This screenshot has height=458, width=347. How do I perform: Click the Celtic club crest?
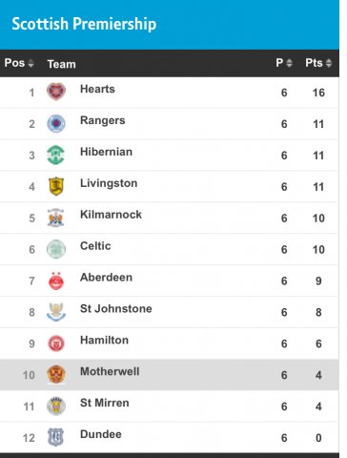pos(56,249)
